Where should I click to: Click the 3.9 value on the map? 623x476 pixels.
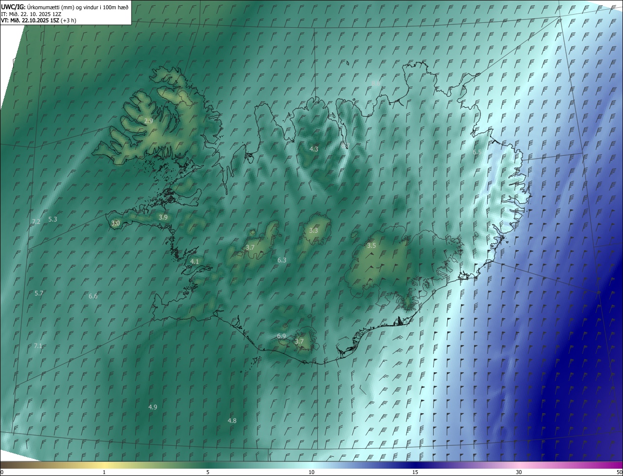[x=163, y=217]
